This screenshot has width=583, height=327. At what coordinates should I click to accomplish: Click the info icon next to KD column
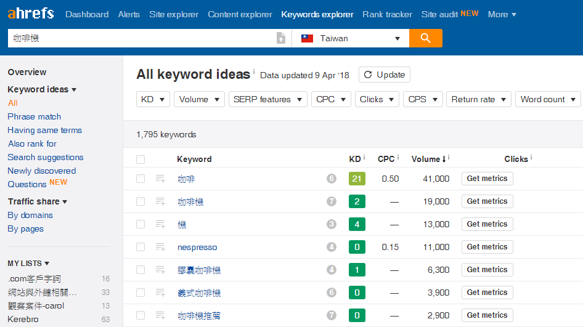364,158
